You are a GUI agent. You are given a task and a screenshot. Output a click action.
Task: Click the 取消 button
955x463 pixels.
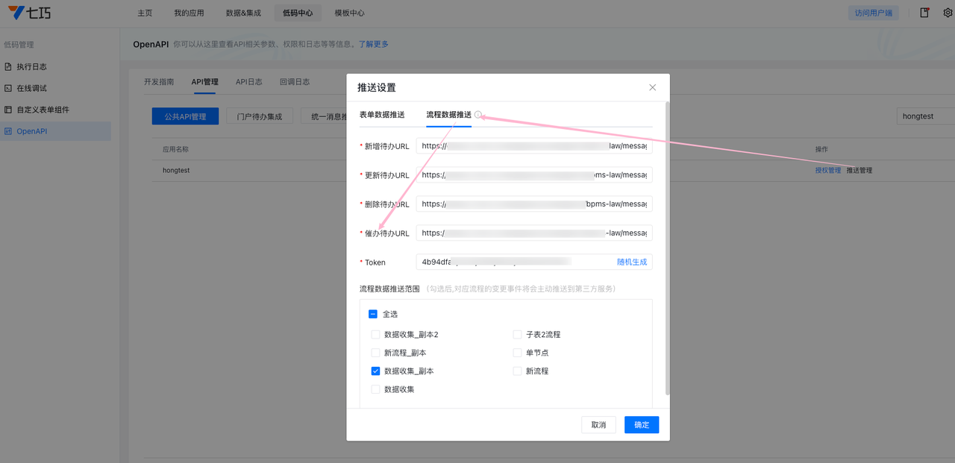pos(598,425)
